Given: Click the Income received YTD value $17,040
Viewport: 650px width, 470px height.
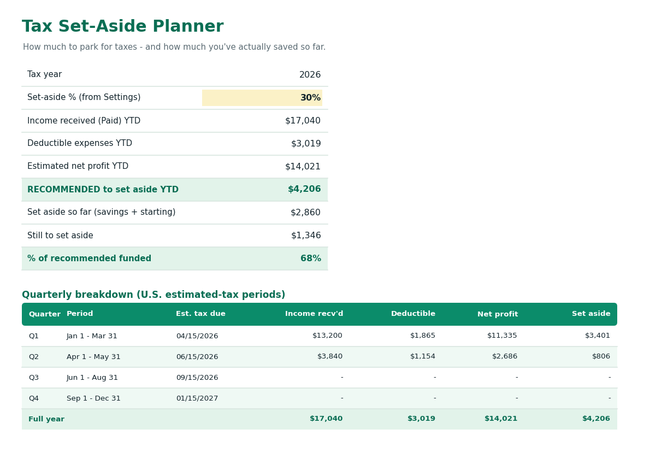Looking at the screenshot, I should [x=303, y=121].
